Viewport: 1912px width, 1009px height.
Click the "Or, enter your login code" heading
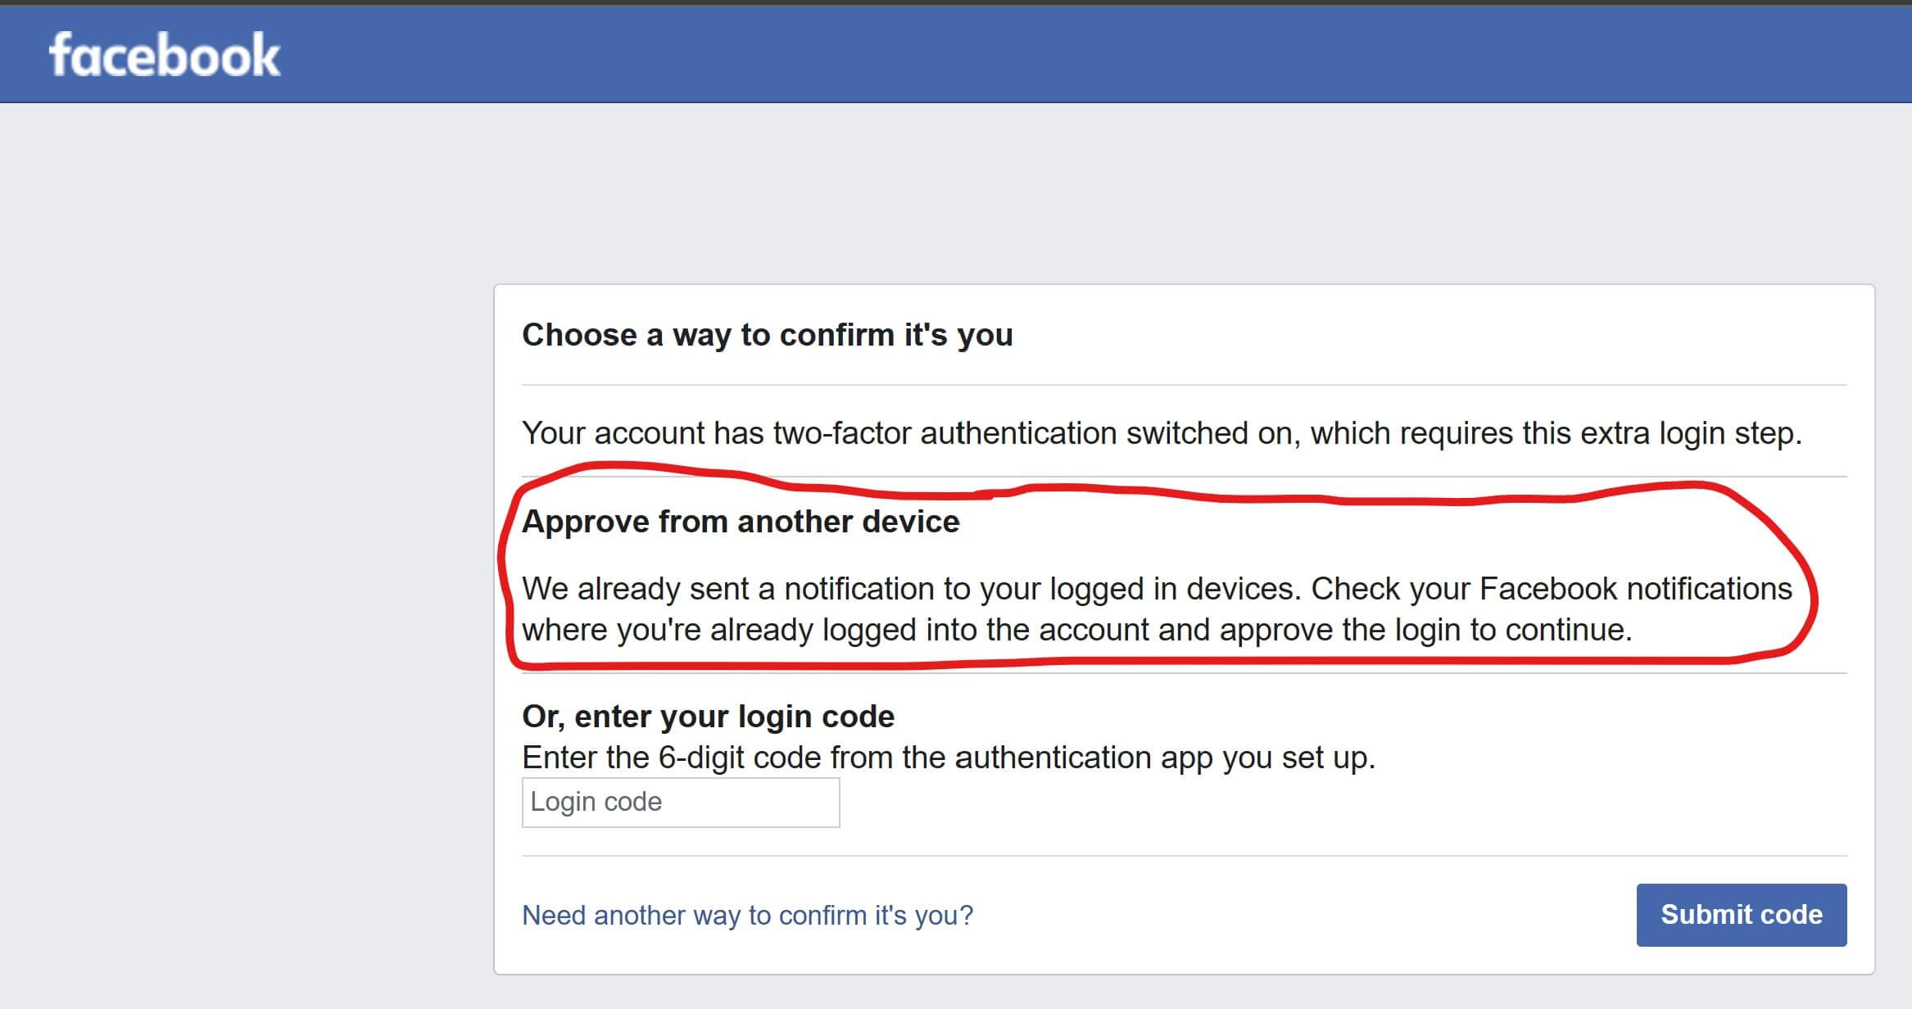click(x=708, y=717)
